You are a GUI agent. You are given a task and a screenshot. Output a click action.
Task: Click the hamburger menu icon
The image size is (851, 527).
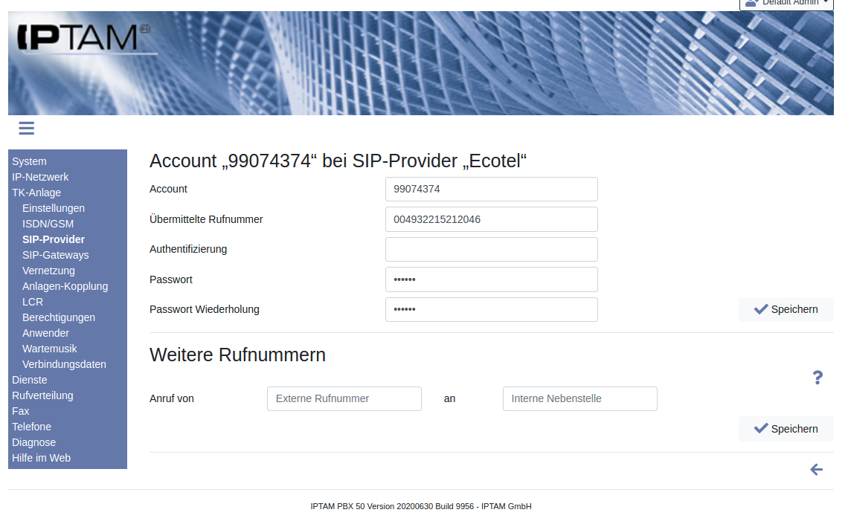point(27,129)
